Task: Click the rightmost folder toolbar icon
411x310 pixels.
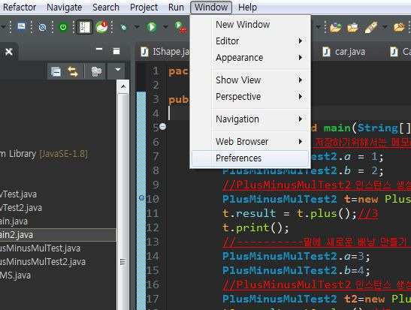Action: pos(399,27)
